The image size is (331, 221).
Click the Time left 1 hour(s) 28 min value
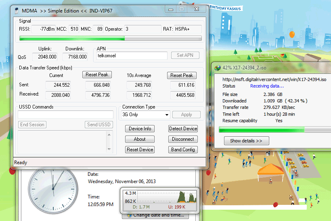pos(279,114)
